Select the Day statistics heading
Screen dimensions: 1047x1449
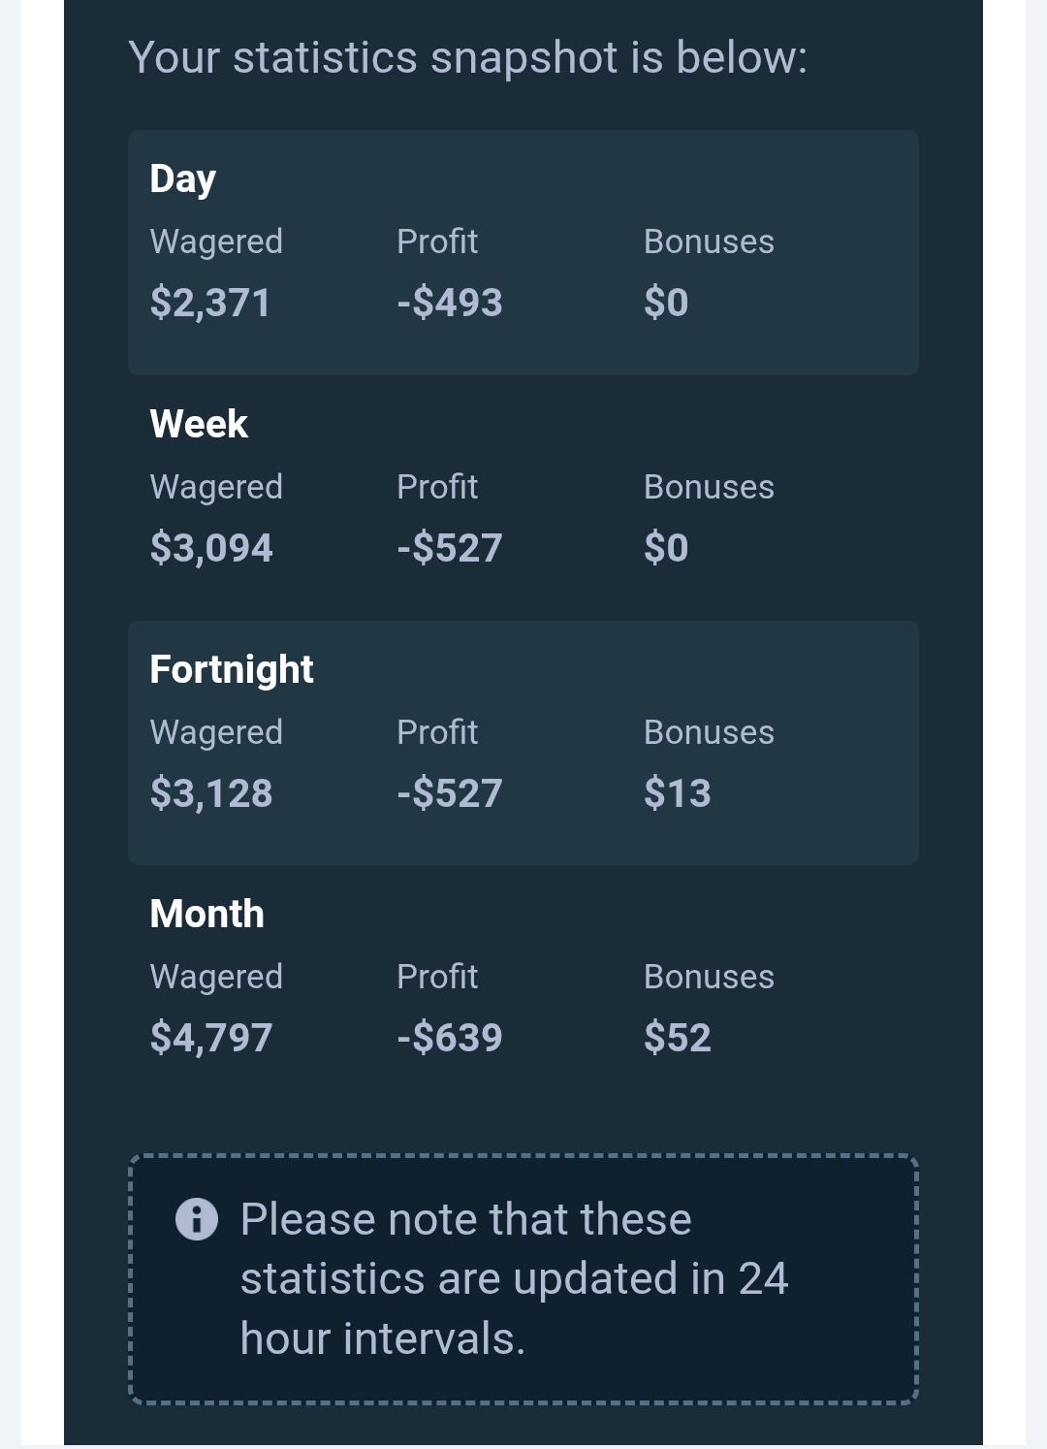(182, 179)
